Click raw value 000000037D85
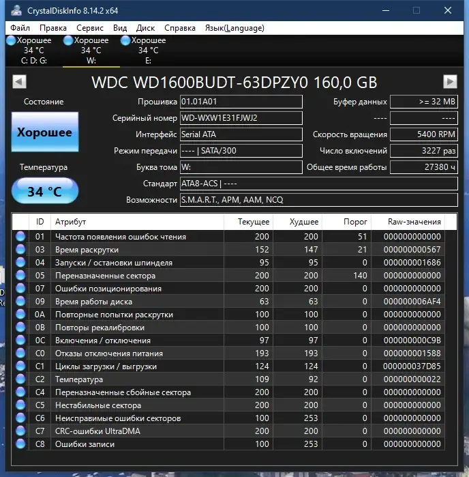This screenshot has width=469, height=477. click(x=412, y=366)
